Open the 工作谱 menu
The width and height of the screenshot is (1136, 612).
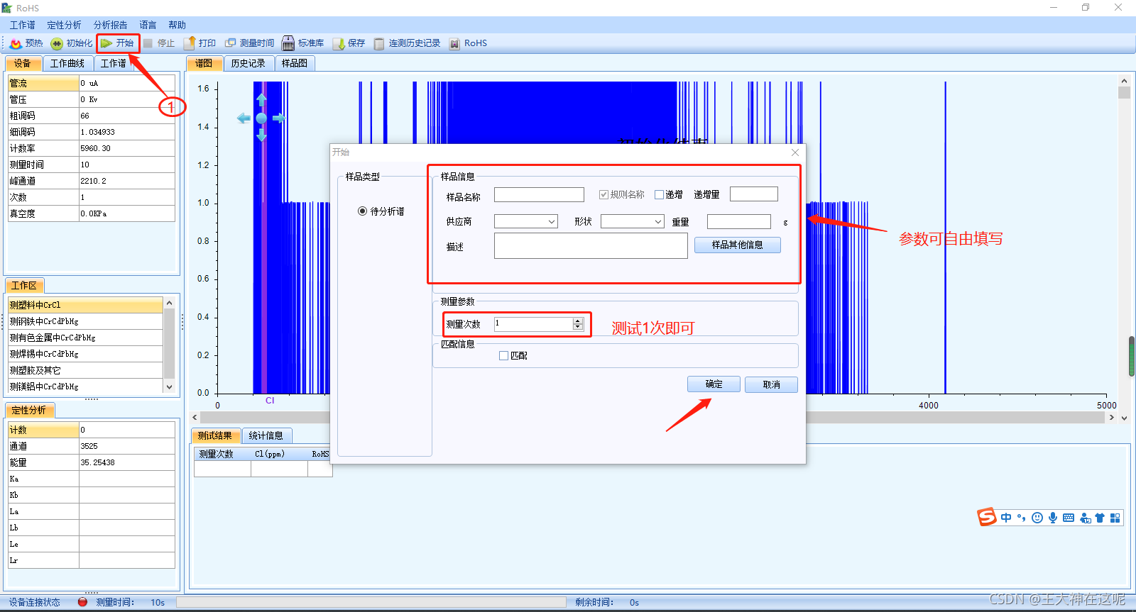(x=22, y=25)
